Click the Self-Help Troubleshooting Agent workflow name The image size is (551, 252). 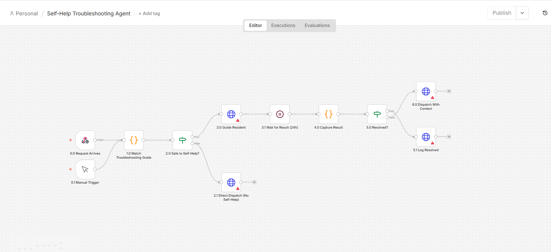(x=89, y=14)
